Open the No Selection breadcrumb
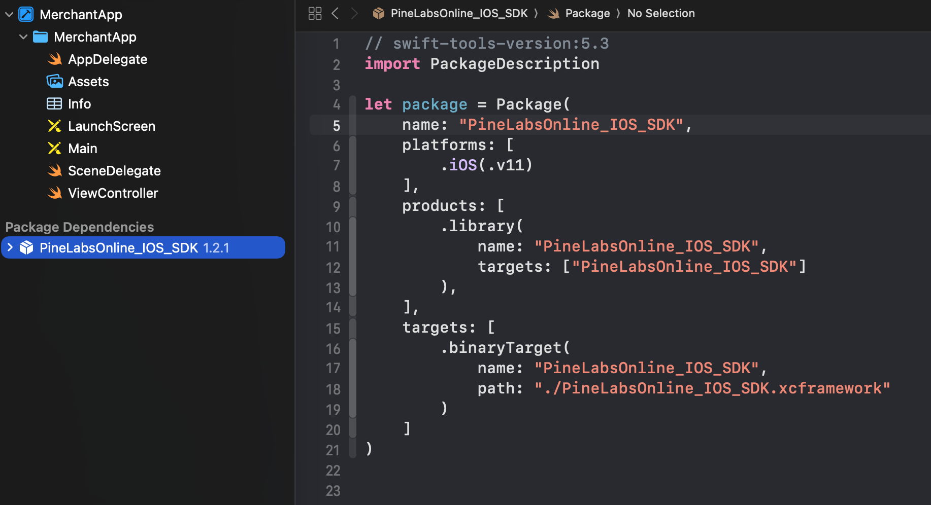Viewport: 931px width, 505px height. coord(661,14)
